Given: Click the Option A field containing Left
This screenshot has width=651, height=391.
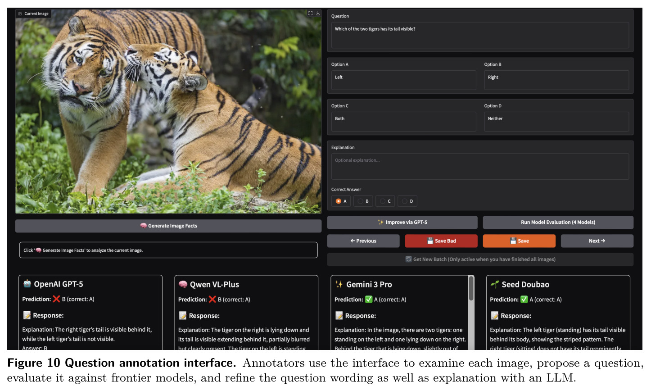Looking at the screenshot, I should 404,80.
